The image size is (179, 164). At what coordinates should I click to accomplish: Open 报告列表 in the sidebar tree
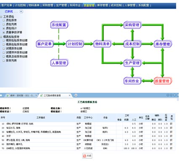[x=11, y=61]
